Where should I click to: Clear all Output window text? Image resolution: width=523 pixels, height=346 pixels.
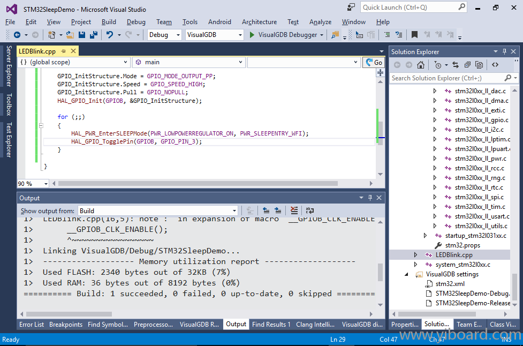tap(294, 210)
